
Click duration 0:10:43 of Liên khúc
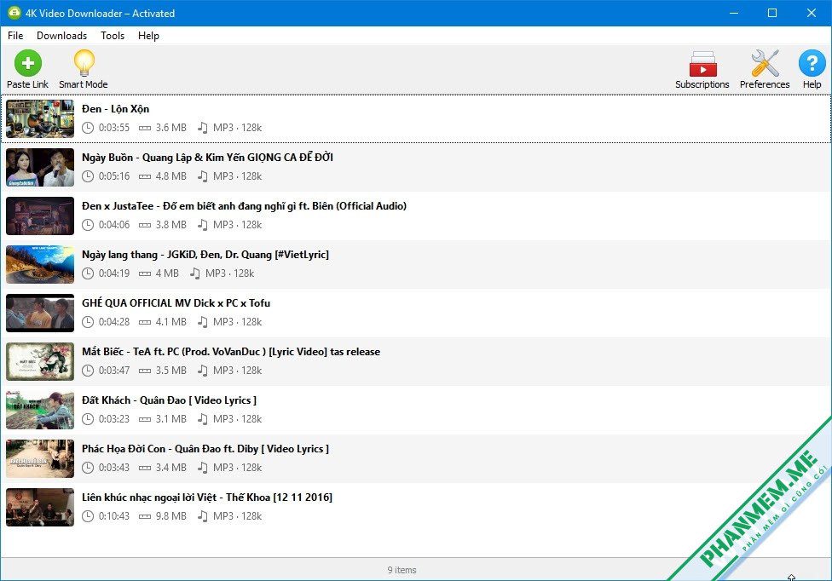click(114, 516)
